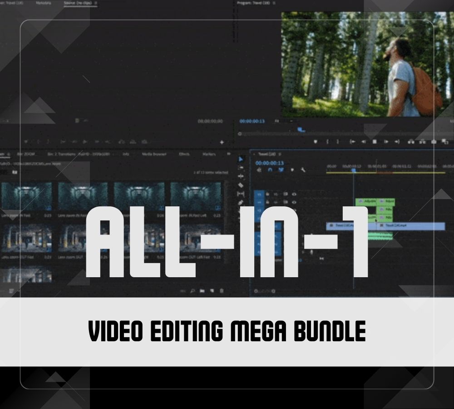This screenshot has height=409, width=454.
Task: Toggle the top video track eye visibility
Action: 294,194
